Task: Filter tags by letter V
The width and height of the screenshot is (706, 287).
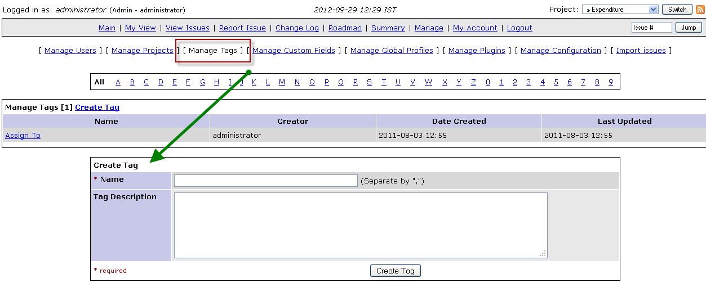Action: (412, 82)
